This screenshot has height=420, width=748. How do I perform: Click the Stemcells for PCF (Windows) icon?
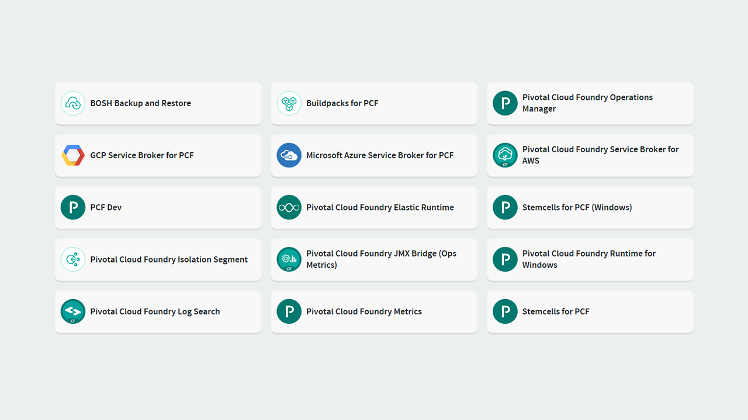(x=505, y=207)
